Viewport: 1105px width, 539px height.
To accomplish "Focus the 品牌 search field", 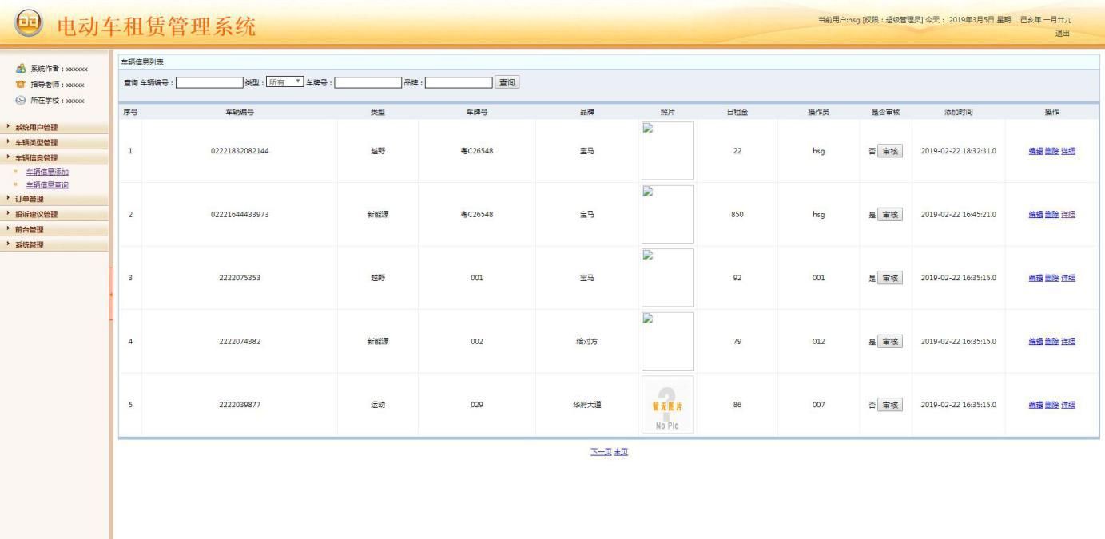I will pyautogui.click(x=459, y=82).
